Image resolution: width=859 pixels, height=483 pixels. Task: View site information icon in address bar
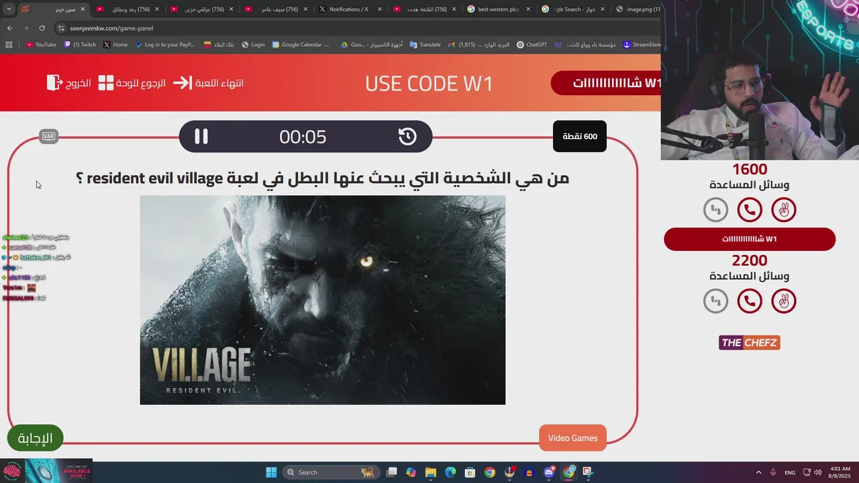61,28
